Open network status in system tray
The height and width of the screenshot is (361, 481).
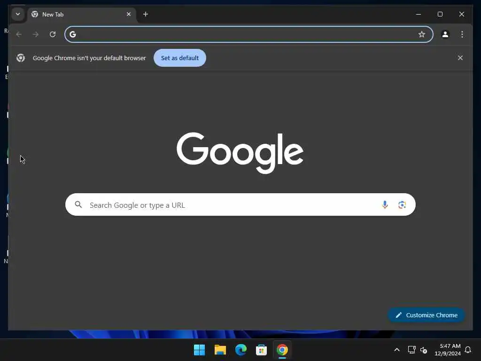411,350
